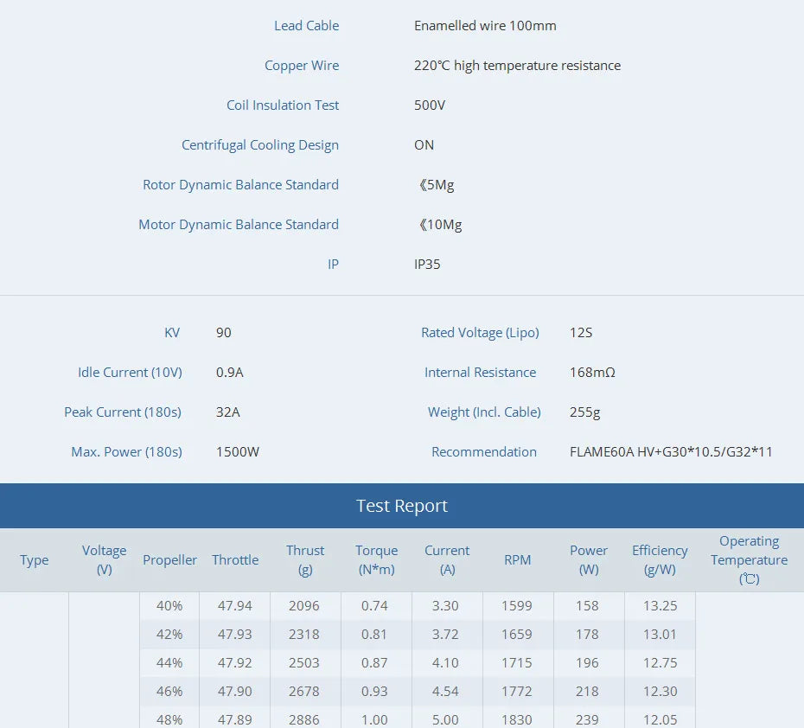Select the 1500W max power value

point(238,452)
